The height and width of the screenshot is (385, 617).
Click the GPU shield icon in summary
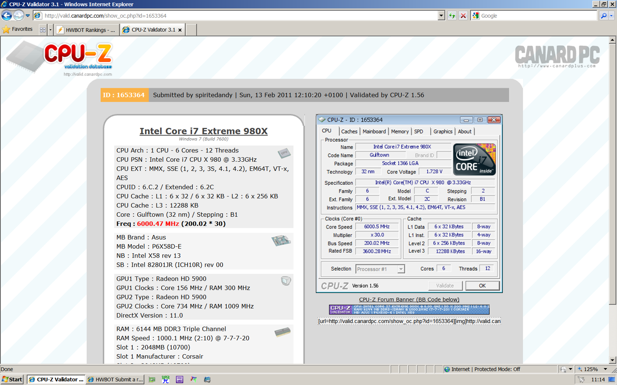(x=286, y=281)
